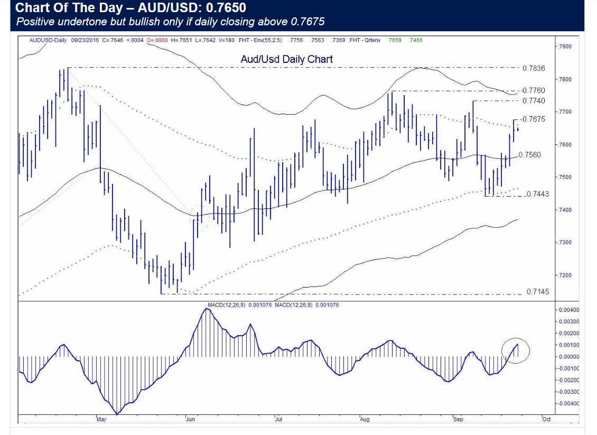Image resolution: width=597 pixels, height=435 pixels.
Task: Click the 0.7760 price level label
Action: 533,90
